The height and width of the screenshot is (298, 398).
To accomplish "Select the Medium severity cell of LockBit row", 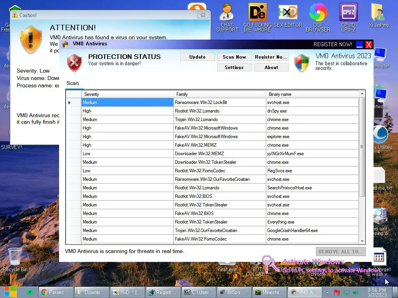I will [x=127, y=102].
